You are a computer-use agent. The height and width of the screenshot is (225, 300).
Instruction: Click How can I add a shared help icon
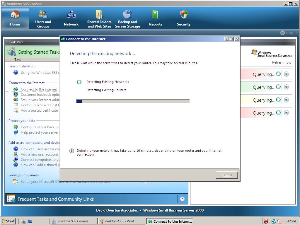[x=16, y=165]
